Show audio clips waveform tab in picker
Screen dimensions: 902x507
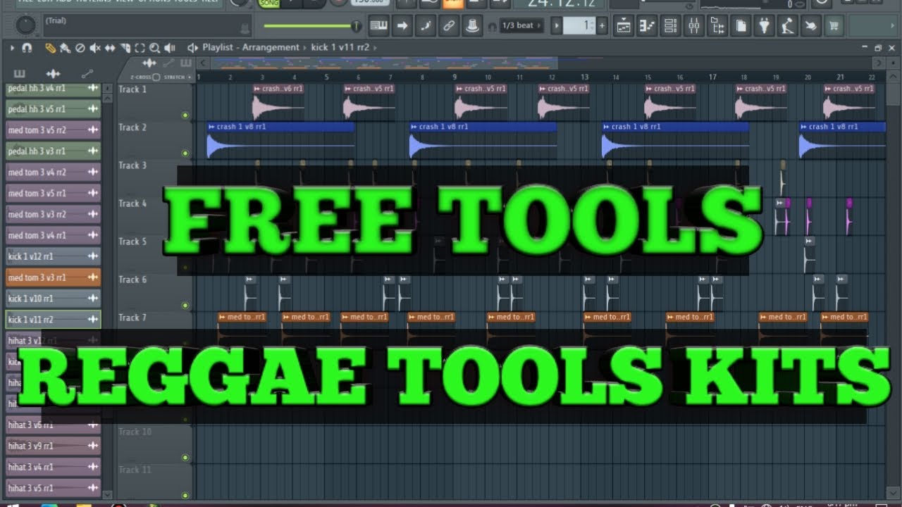coord(53,73)
